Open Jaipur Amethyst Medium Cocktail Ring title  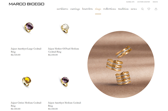click(x=64, y=104)
